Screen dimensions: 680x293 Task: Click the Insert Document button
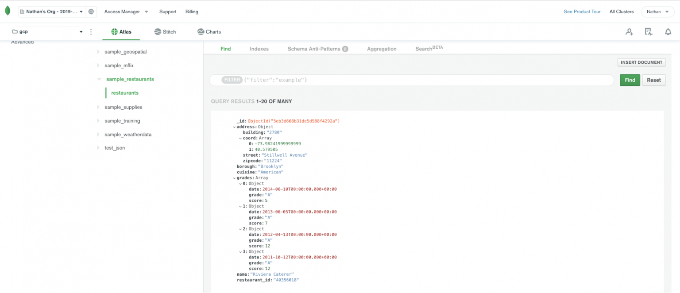[x=641, y=62]
